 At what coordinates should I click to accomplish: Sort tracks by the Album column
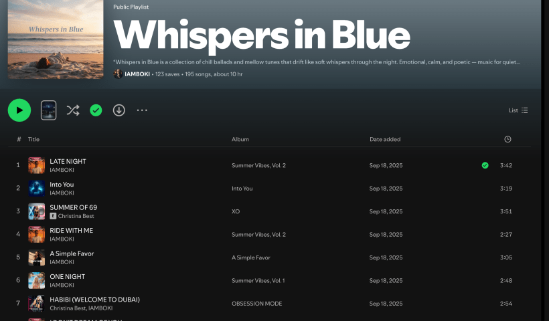240,139
